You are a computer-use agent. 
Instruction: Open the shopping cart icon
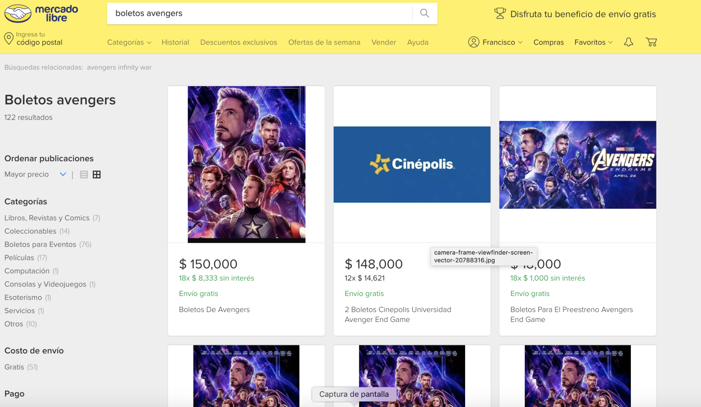point(651,42)
